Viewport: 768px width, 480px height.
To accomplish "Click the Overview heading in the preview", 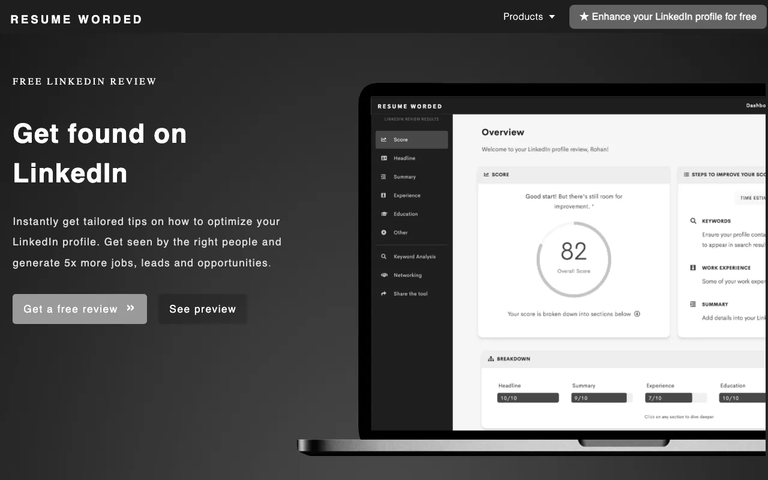I will (503, 132).
